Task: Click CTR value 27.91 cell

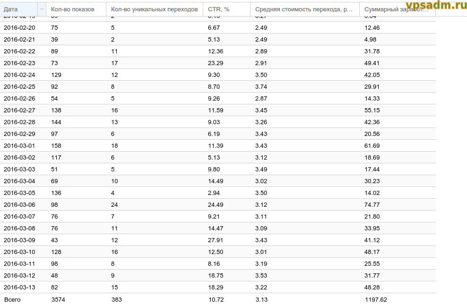Action: point(216,240)
